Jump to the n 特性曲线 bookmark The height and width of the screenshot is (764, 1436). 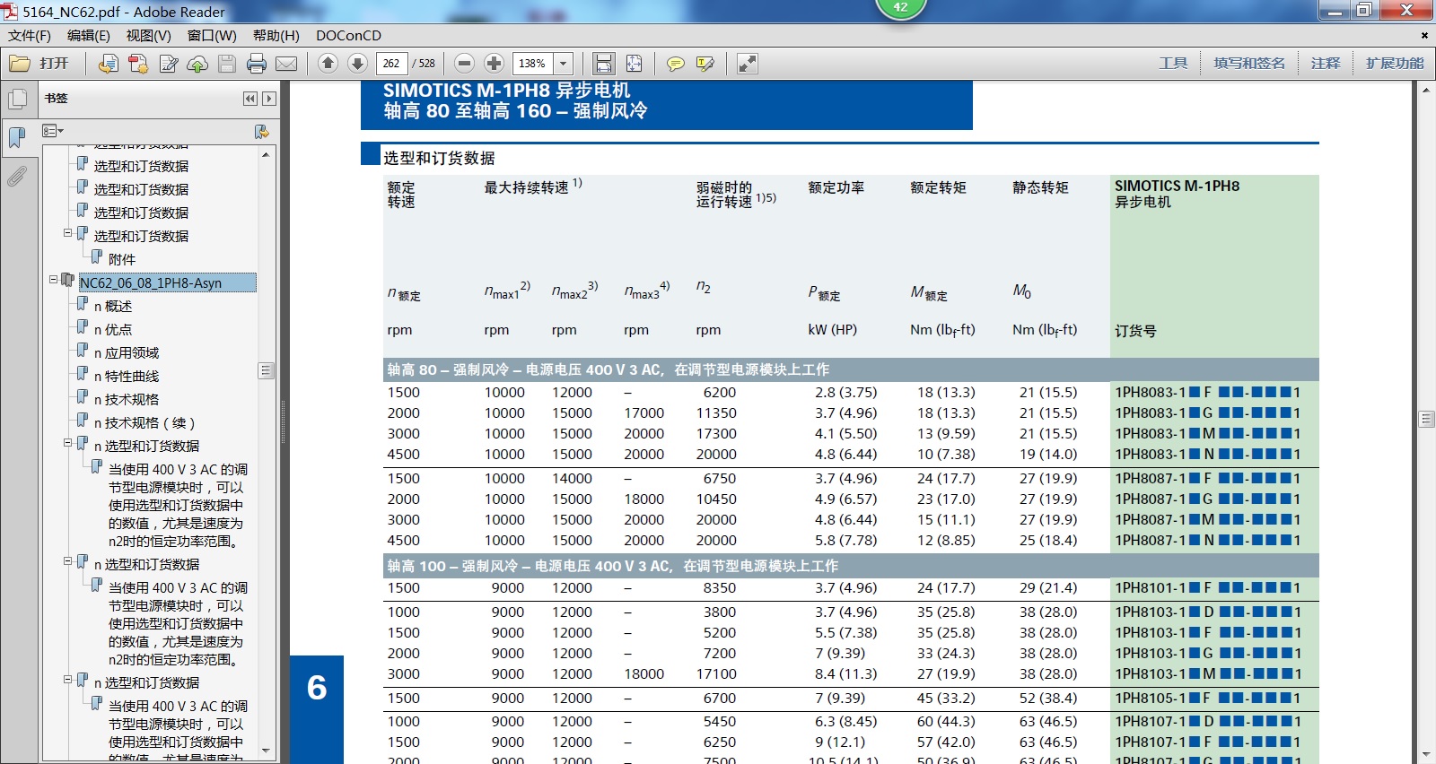(127, 377)
